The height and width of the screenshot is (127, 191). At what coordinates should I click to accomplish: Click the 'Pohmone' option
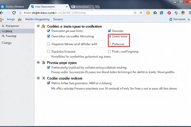pyautogui.click(x=118, y=44)
